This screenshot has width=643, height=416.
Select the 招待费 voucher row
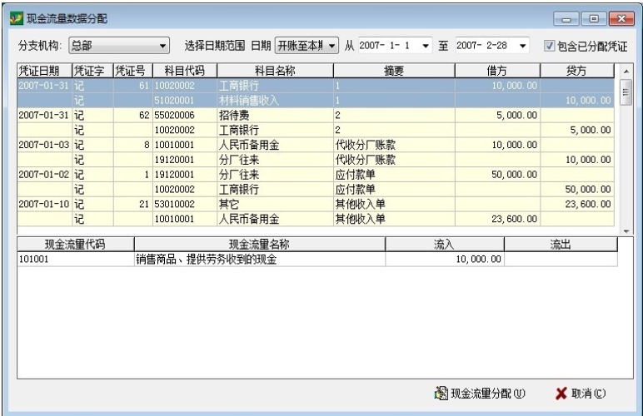point(250,115)
